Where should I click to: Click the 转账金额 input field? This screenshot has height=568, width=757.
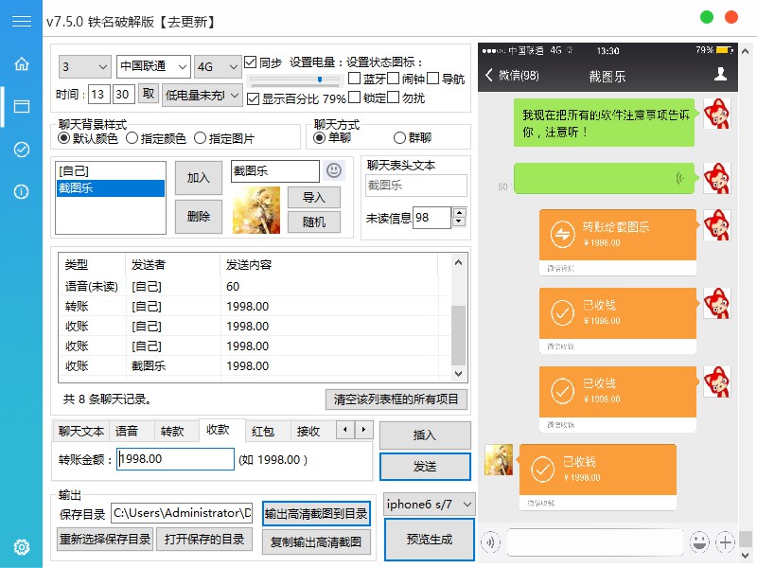[x=175, y=459]
